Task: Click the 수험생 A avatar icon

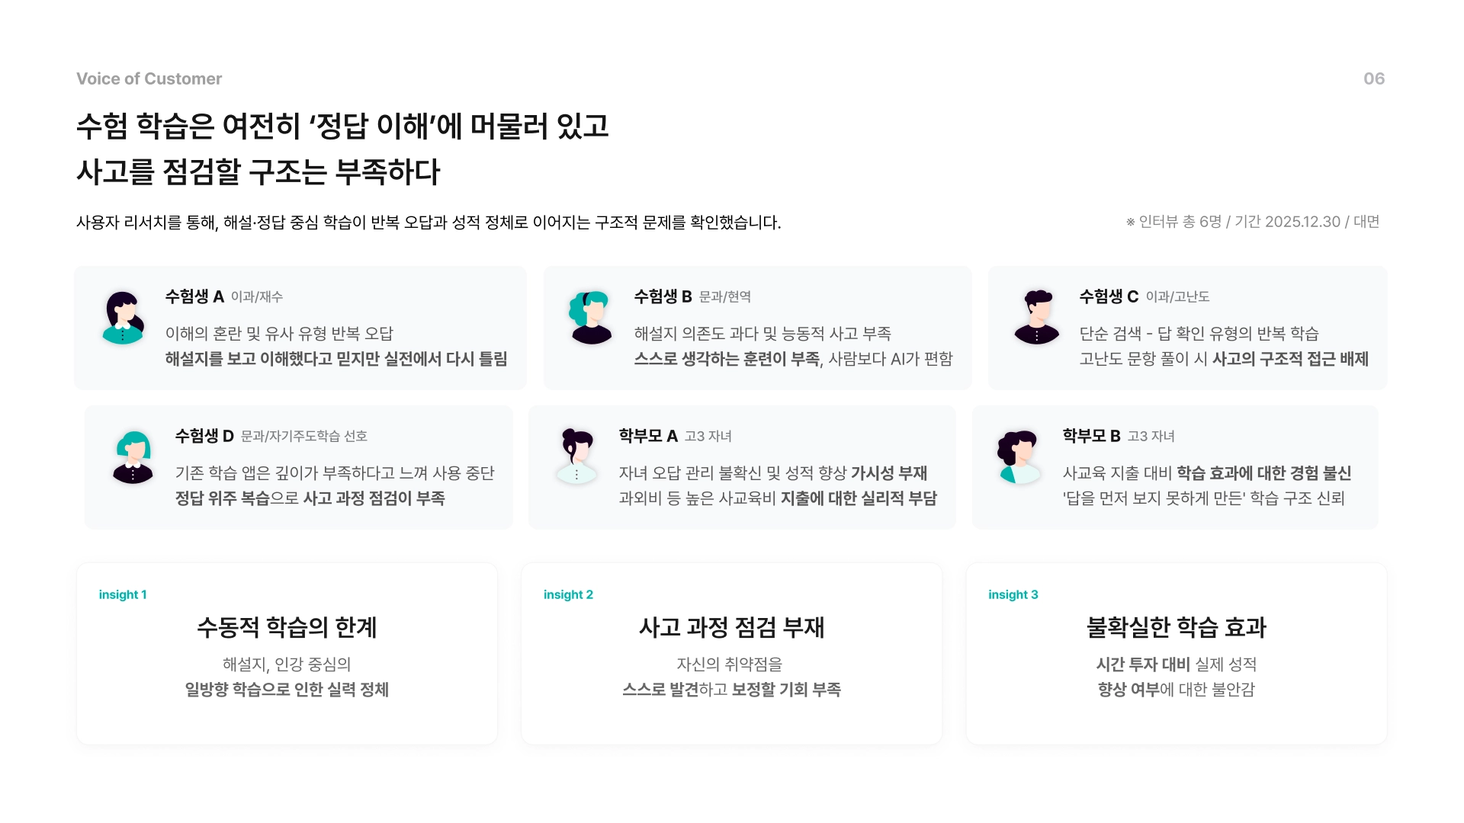Action: point(123,318)
